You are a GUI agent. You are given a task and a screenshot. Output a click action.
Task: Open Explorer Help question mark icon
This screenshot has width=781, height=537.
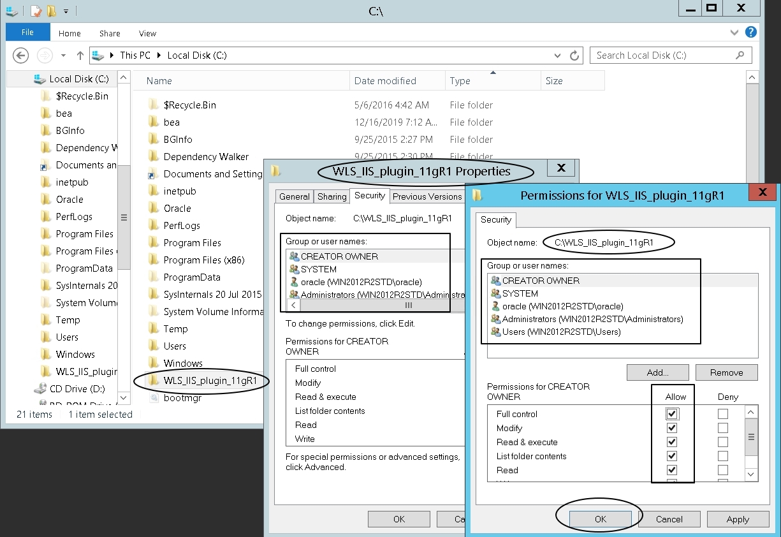(x=751, y=32)
